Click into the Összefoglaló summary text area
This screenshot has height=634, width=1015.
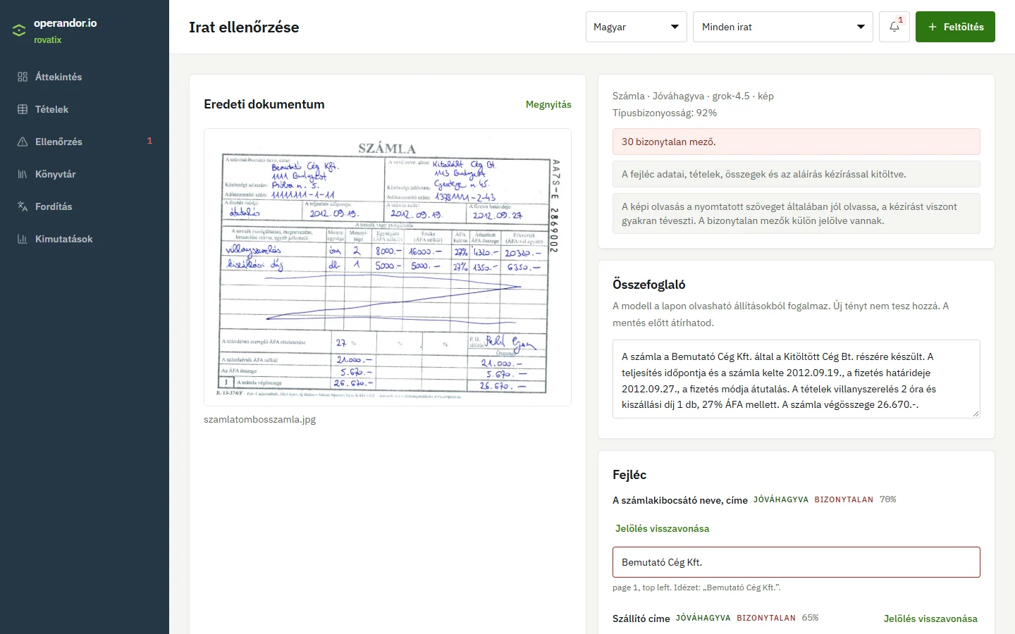pos(796,379)
